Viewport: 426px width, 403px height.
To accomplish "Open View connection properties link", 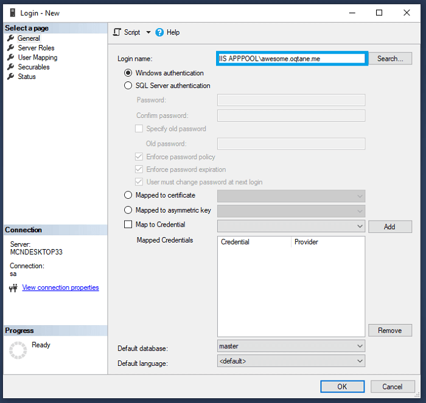I will 60,288.
